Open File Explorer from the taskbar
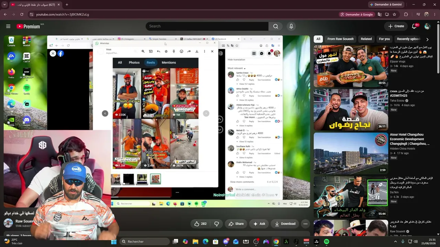Screen dimensions: 440x247 click(195, 242)
